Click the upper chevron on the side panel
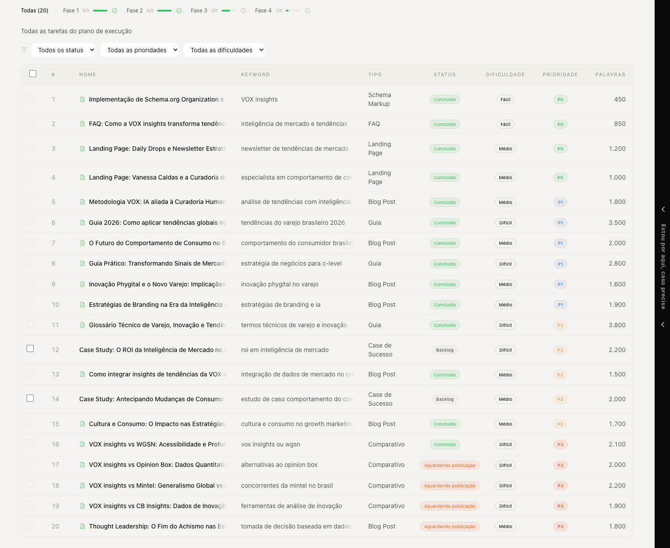Image resolution: width=670 pixels, height=548 pixels. [663, 209]
